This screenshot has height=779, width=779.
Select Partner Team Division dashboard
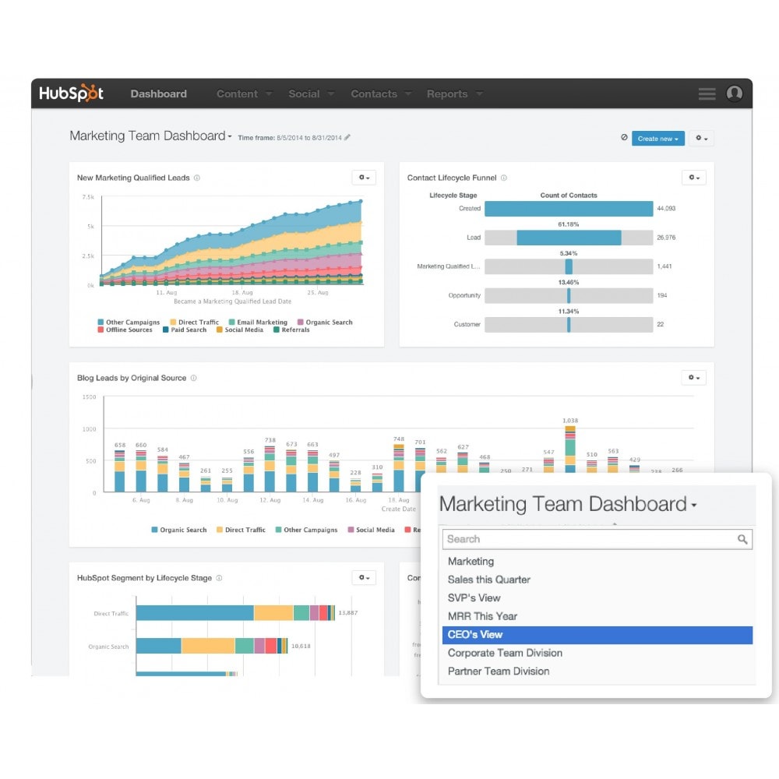click(597, 671)
